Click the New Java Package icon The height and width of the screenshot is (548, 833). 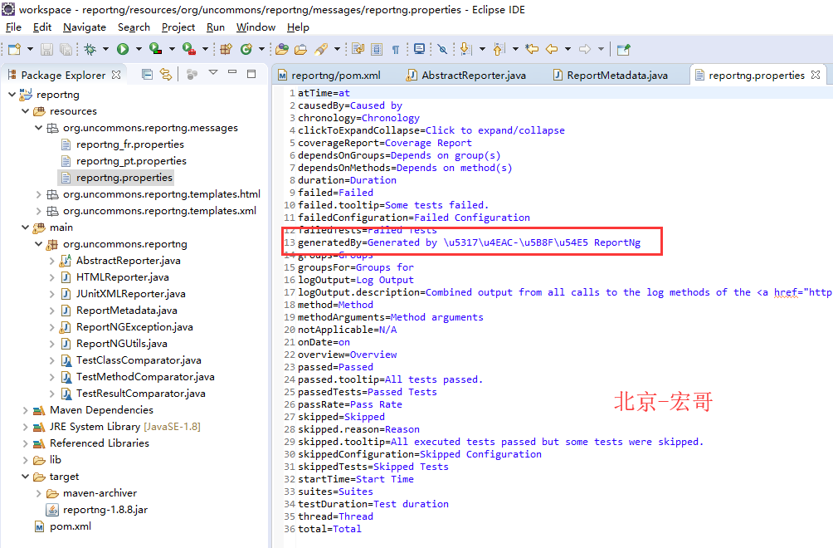[x=226, y=50]
